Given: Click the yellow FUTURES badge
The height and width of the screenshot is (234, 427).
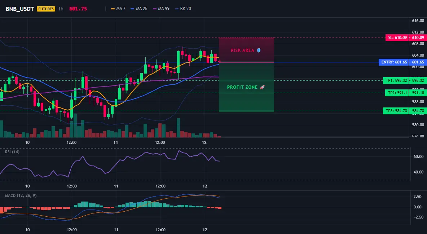Looking at the screenshot, I should tap(46, 9).
